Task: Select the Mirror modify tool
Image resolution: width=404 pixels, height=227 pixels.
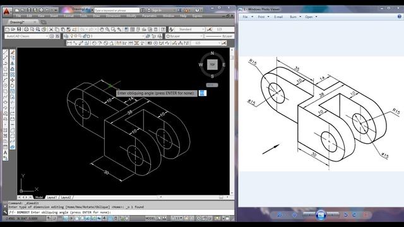Action: [x=13, y=63]
